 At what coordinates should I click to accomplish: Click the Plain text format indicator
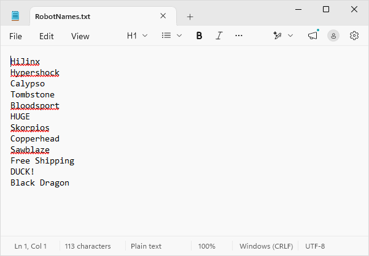[146, 246]
